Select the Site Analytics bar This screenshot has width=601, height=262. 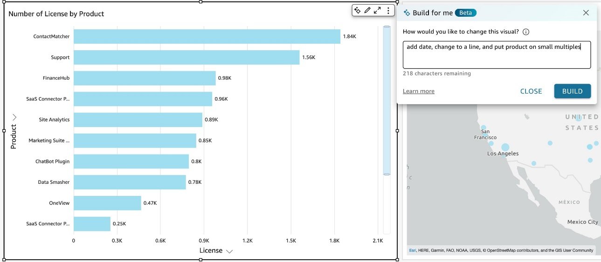click(x=138, y=120)
